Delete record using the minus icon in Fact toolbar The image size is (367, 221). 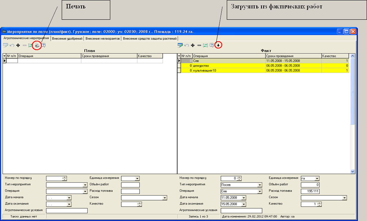[199, 45]
